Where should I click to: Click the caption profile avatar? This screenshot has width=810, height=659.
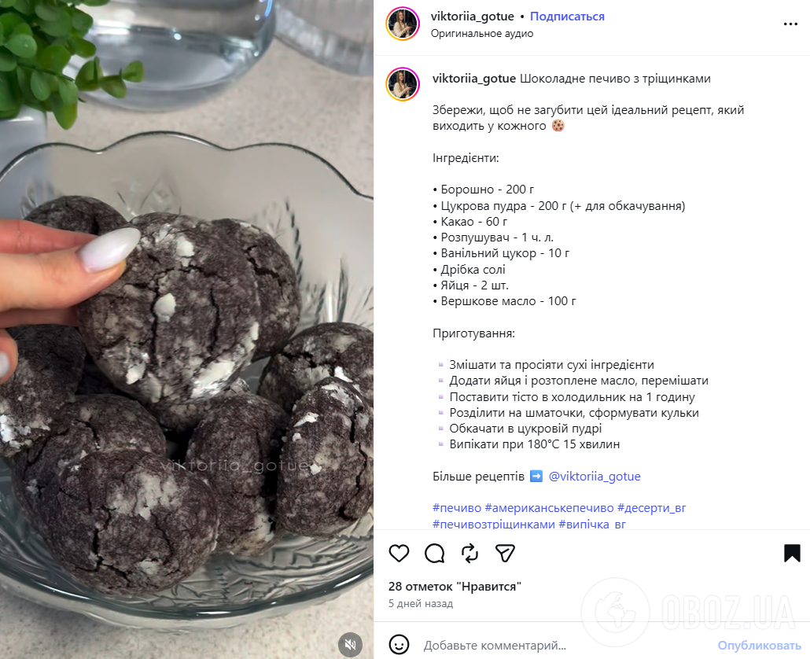(403, 84)
